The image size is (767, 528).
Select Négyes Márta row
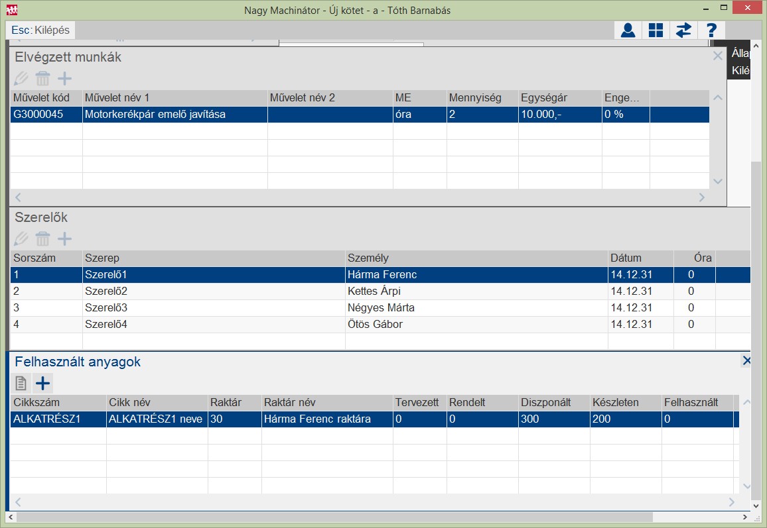coord(380,307)
